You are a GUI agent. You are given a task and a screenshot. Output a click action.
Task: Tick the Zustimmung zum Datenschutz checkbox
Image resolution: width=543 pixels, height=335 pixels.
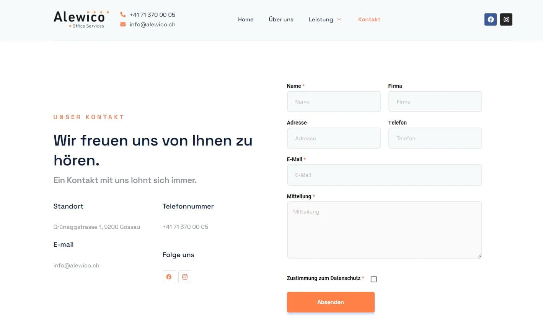374,279
